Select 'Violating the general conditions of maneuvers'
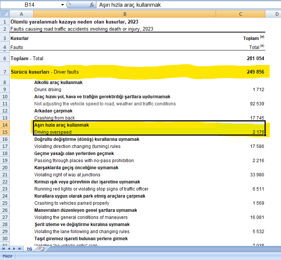Image resolution: width=281 pixels, height=260 pixels. click(81, 217)
